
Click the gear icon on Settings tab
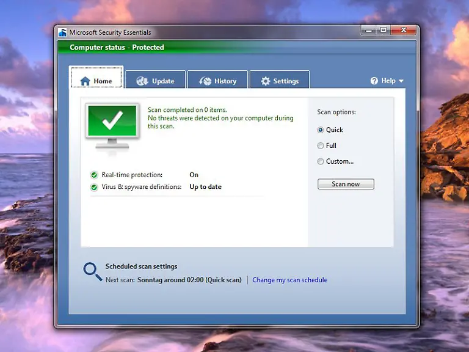[x=266, y=81]
